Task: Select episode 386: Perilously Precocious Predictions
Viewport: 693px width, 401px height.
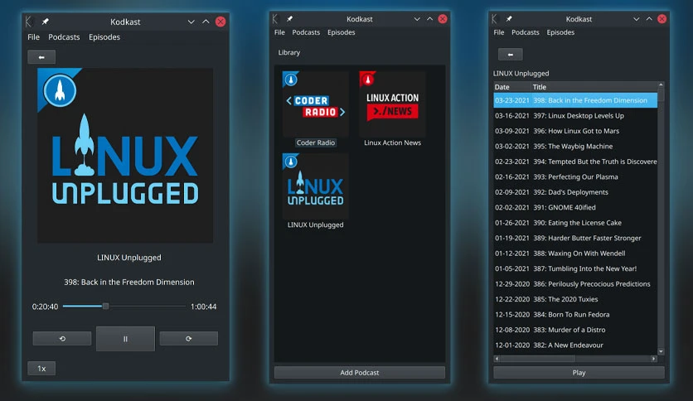Action: 575,284
